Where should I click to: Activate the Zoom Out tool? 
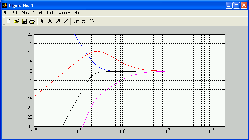pyautogui.click(x=84, y=21)
